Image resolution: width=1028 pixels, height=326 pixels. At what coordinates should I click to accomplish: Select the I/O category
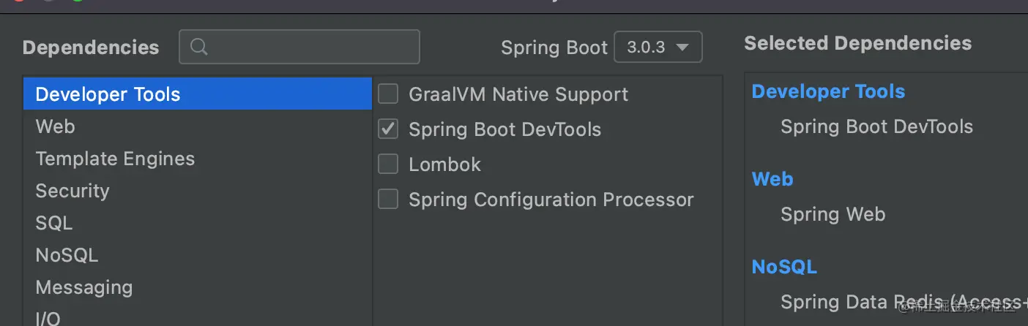point(48,318)
